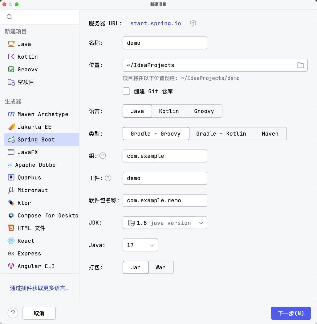Set 类型 to Maven
Image resolution: width=317 pixels, height=324 pixels.
coord(270,134)
